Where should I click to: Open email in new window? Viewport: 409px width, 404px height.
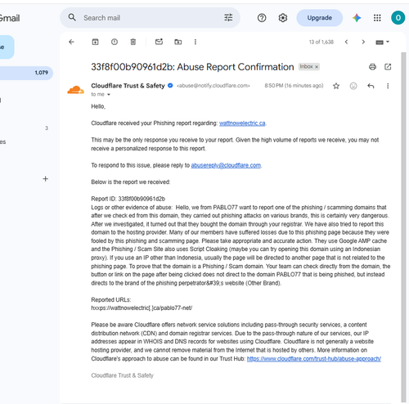tap(388, 67)
